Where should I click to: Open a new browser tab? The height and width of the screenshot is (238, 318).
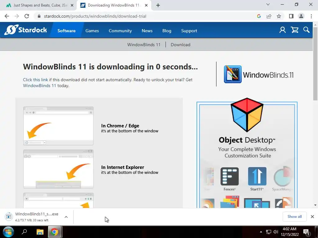click(158, 5)
